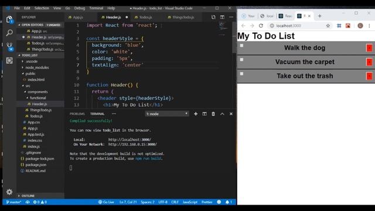Image resolution: width=375 pixels, height=211 pixels.
Task: Create a new terminal with plus icon
Action: [196, 114]
